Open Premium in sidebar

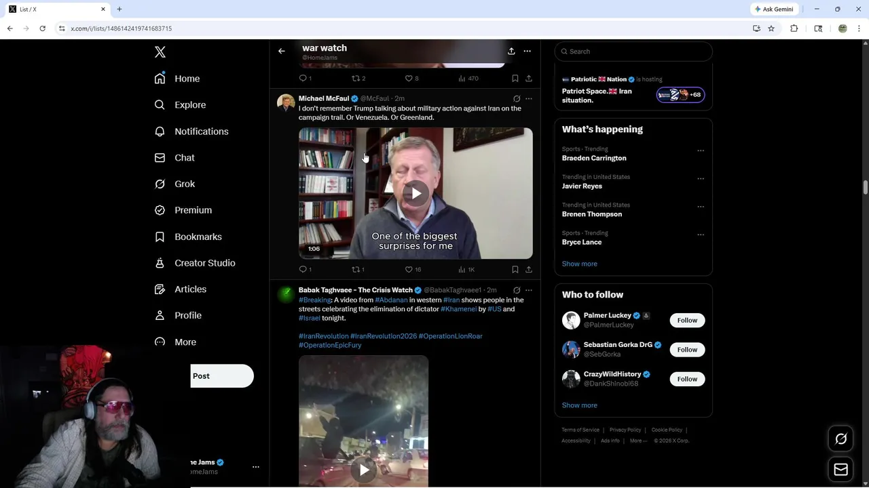pos(183,210)
